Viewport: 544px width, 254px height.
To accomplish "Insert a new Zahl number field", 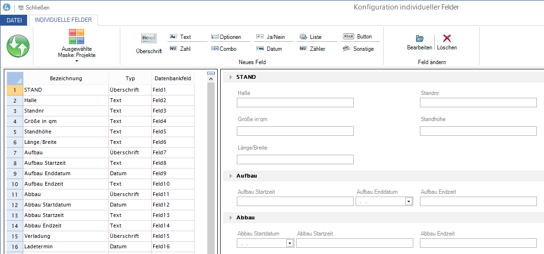I will click(180, 49).
